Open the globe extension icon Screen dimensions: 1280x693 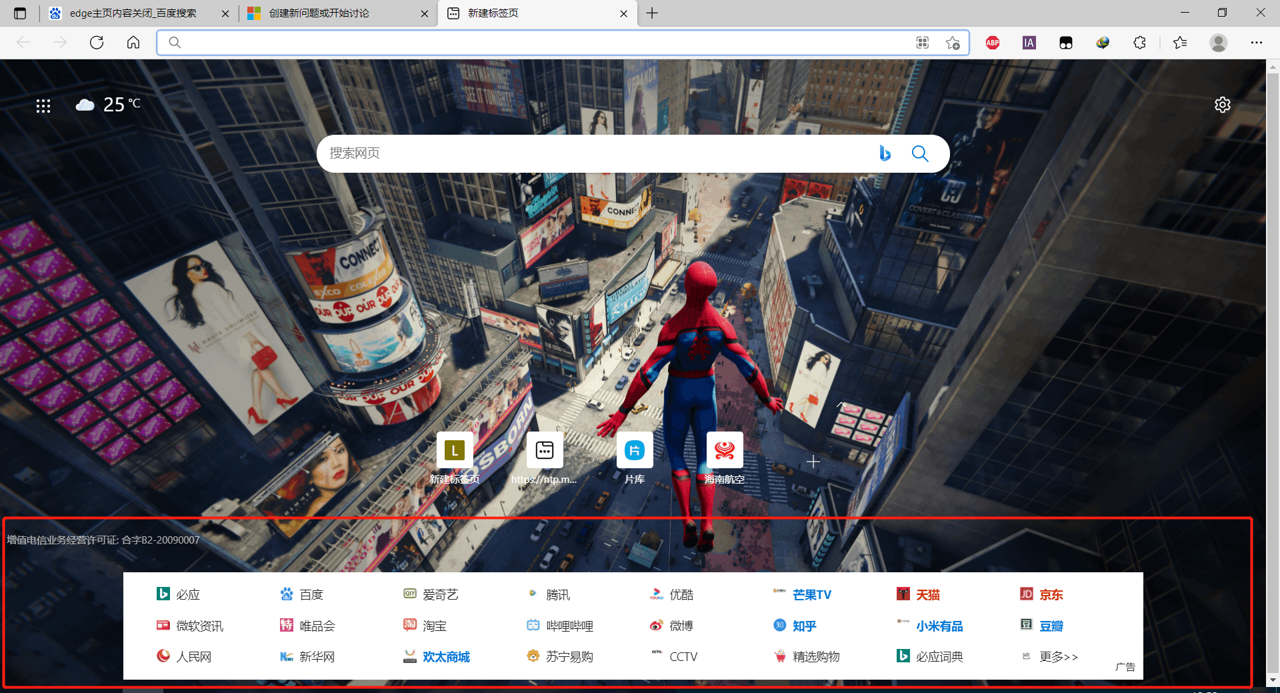[1103, 43]
